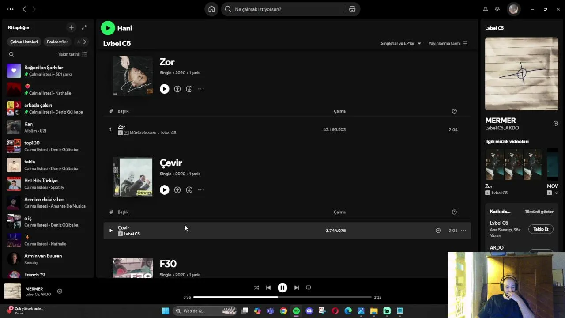Open the 'Single'lar ve EP'ler' dropdown
The height and width of the screenshot is (318, 565).
pos(401,43)
